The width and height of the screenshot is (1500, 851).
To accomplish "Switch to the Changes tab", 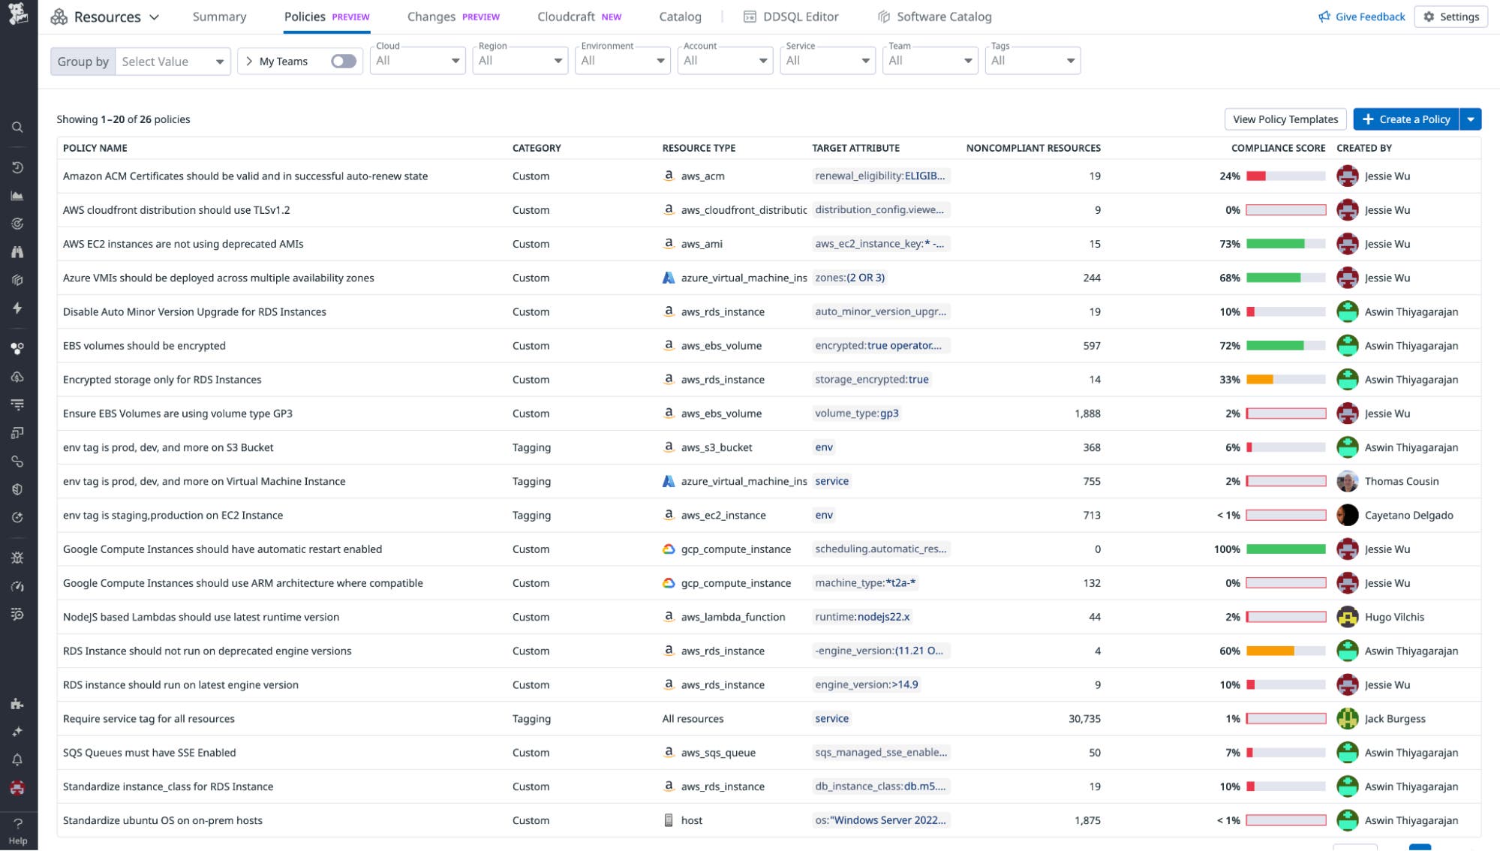I will click(431, 16).
